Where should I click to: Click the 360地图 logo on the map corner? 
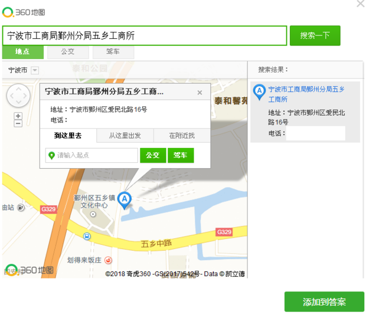point(29,270)
